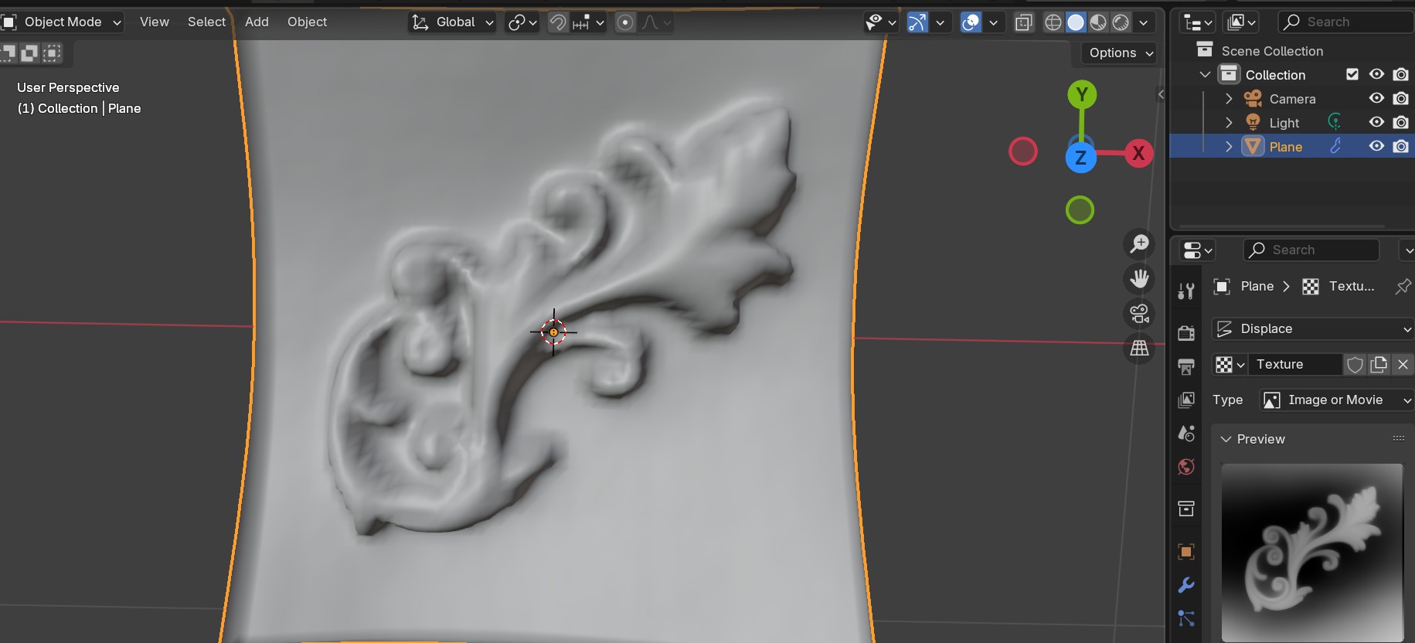Enable wireframe viewport shading
This screenshot has width=1415, height=643.
(x=1053, y=22)
